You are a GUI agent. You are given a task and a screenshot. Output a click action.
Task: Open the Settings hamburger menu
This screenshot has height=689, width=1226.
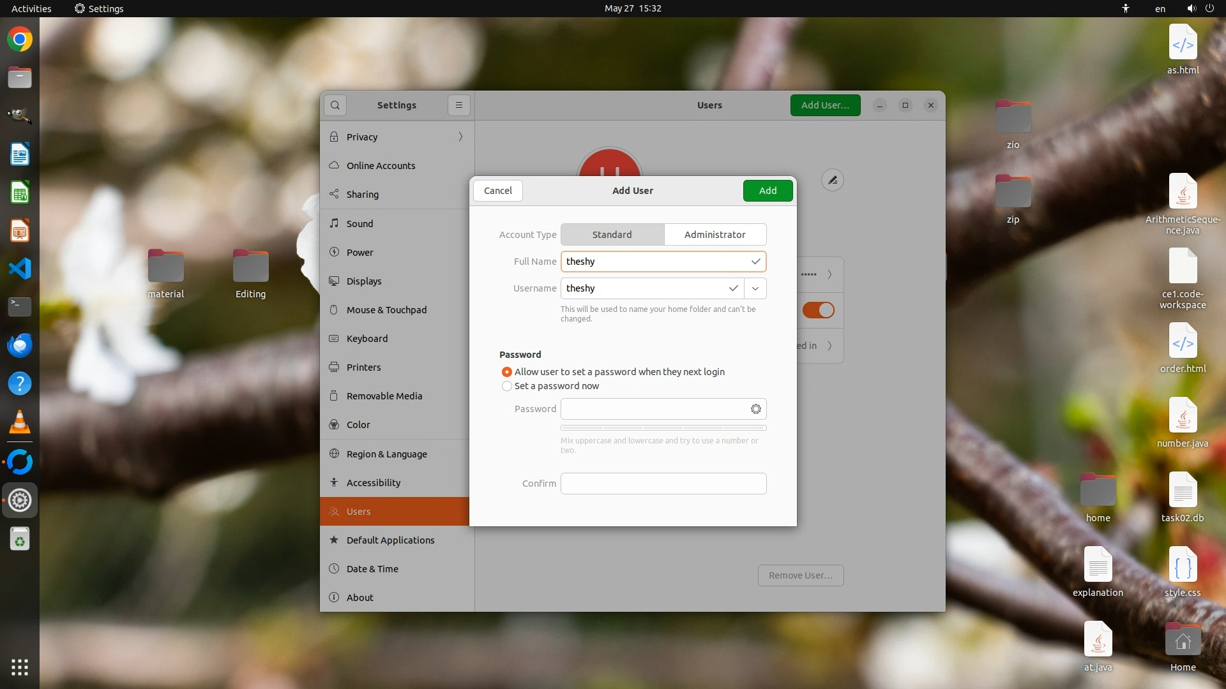click(x=458, y=105)
